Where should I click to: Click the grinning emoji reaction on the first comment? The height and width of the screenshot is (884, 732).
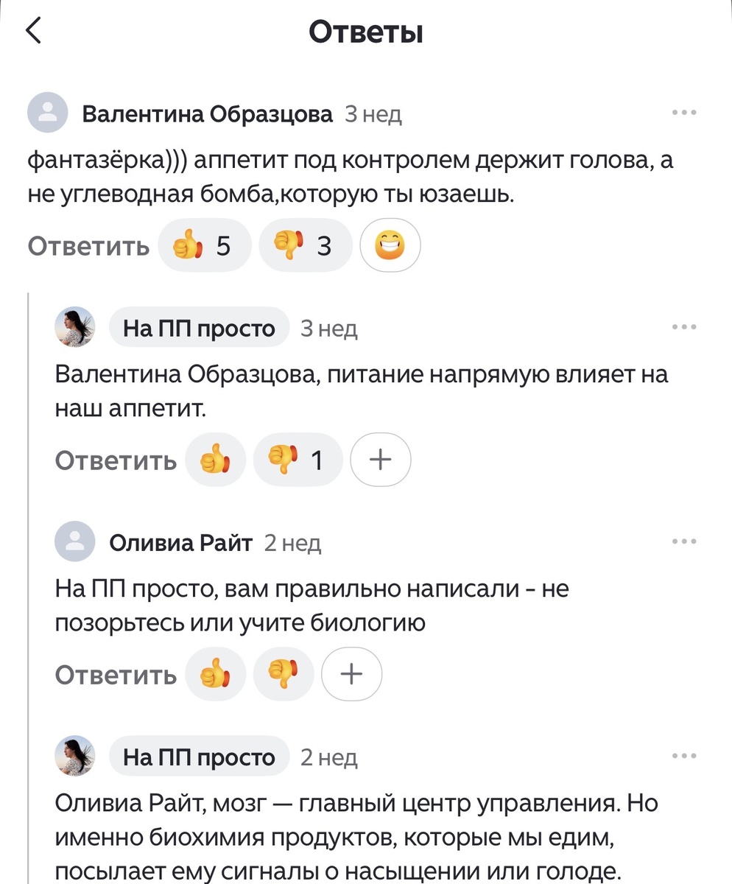tap(390, 244)
